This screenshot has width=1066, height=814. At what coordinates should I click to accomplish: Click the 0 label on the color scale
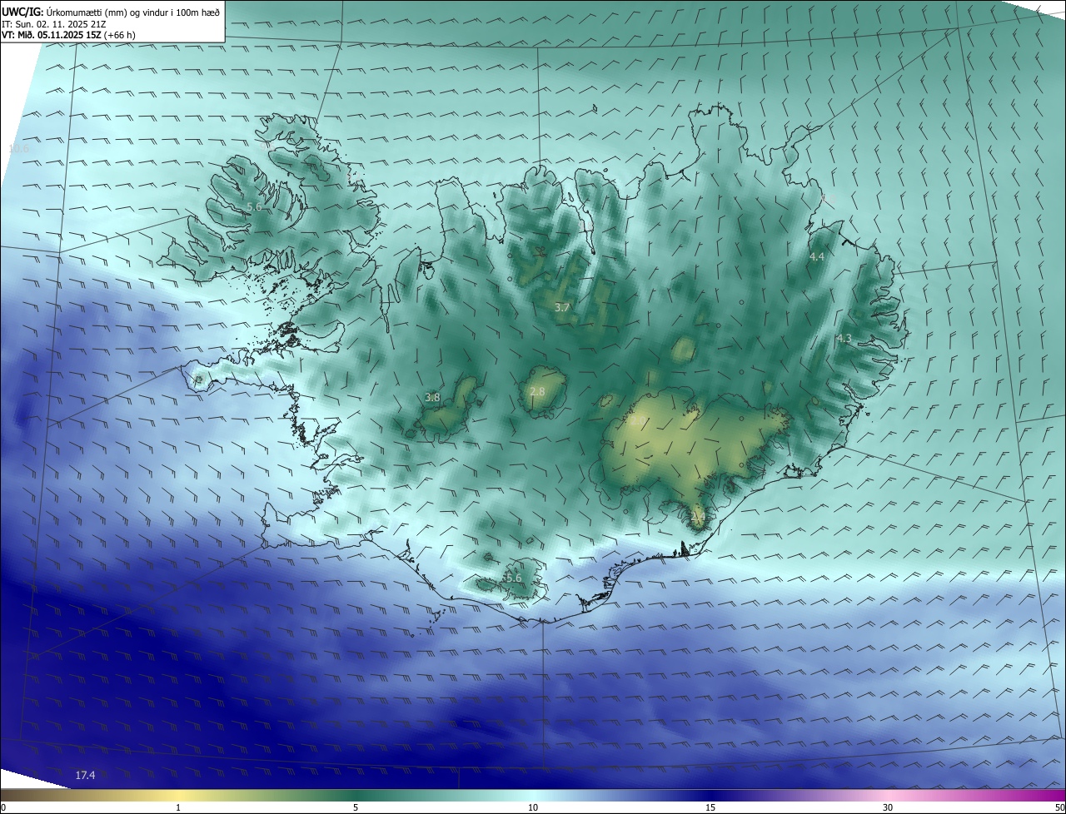(2, 808)
